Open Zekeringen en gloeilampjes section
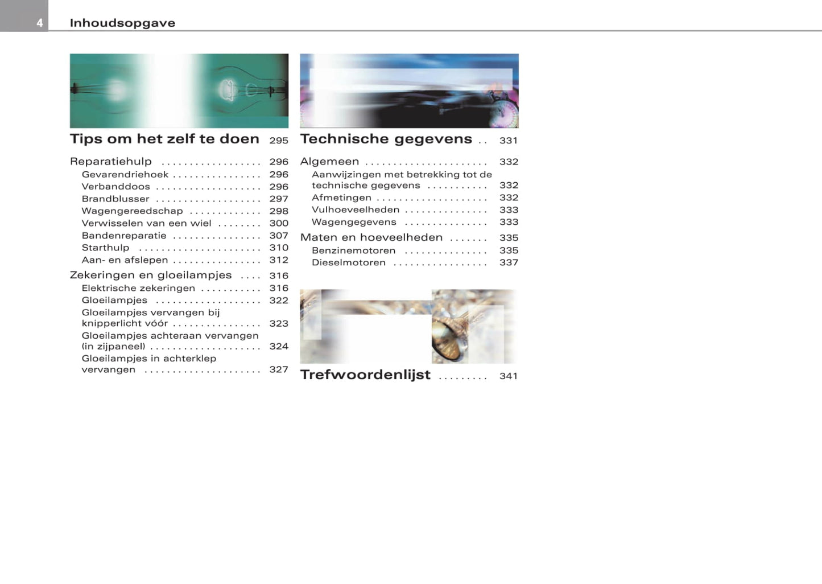 (x=151, y=275)
